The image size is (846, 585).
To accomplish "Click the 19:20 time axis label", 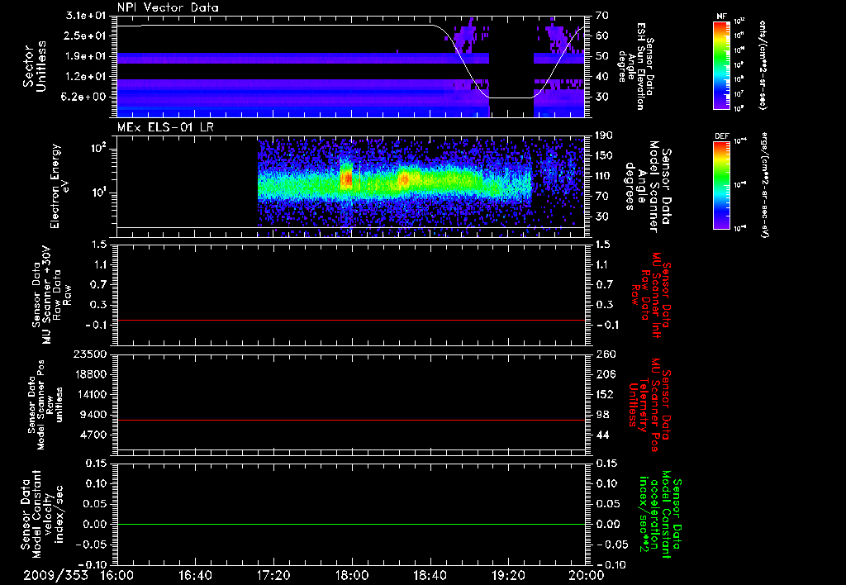I will pyautogui.click(x=508, y=575).
